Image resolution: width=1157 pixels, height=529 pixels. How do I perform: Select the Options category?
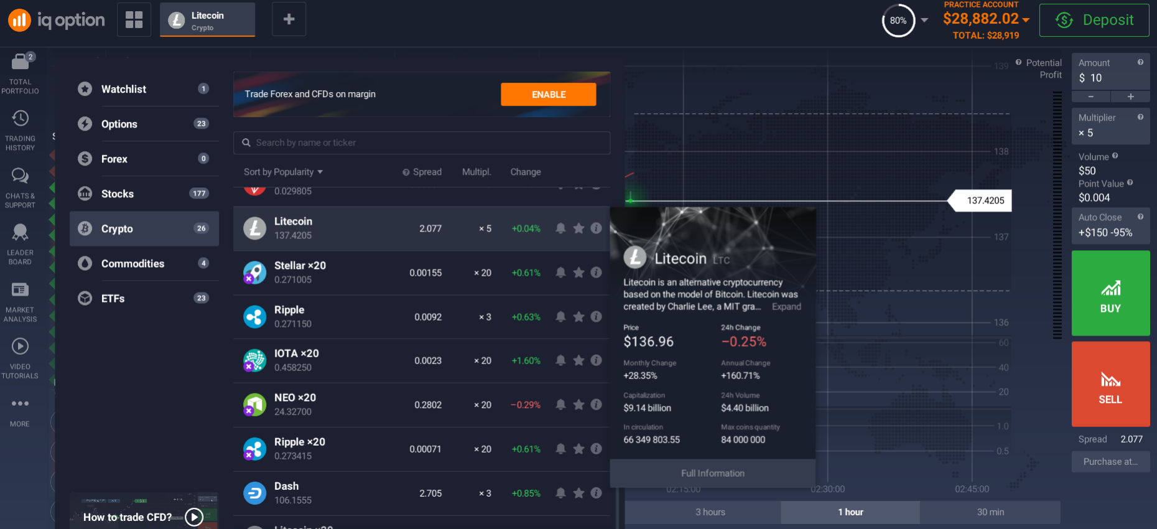[144, 124]
